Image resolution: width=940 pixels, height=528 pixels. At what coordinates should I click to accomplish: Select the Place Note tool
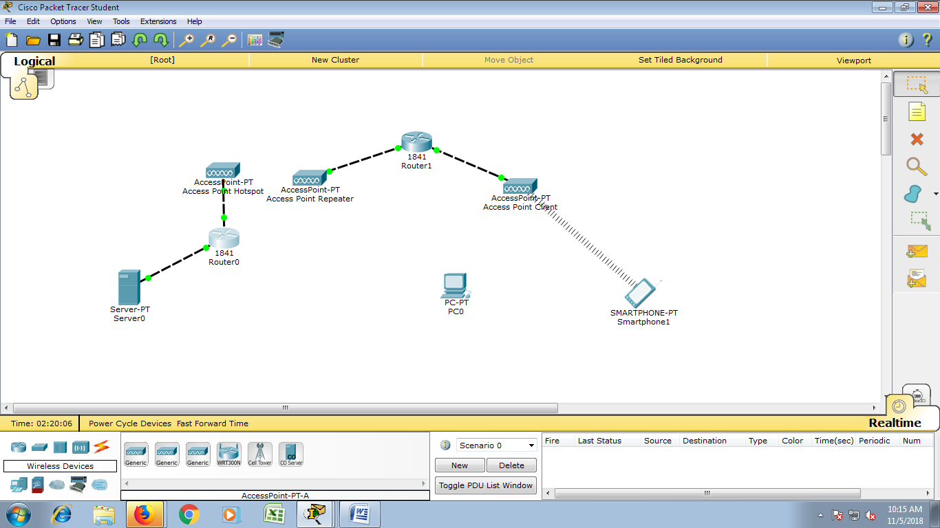[x=917, y=111]
